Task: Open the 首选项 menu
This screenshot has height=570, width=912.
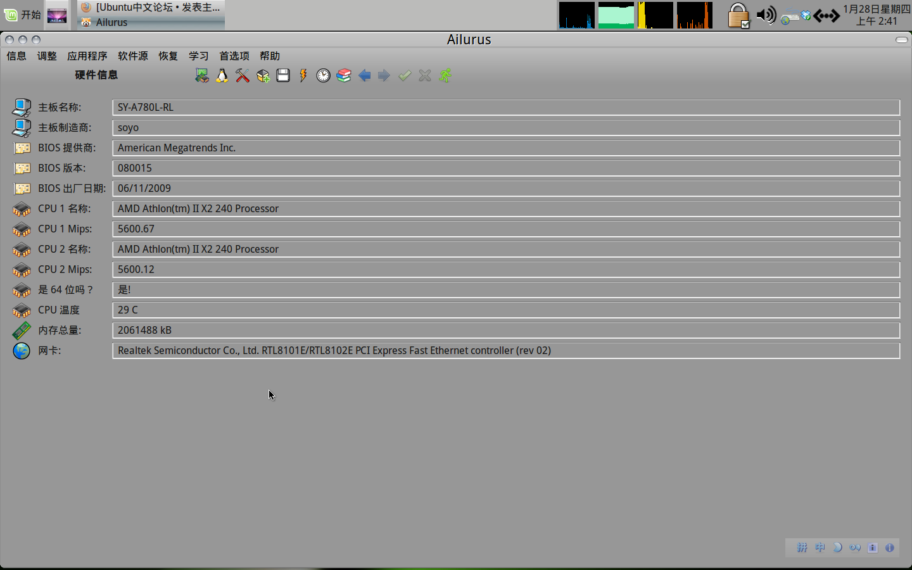Action: pos(234,56)
